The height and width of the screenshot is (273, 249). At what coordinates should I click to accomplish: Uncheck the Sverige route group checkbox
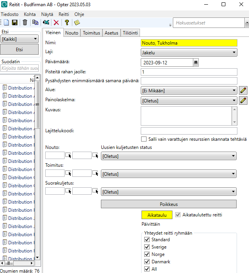click(x=147, y=247)
